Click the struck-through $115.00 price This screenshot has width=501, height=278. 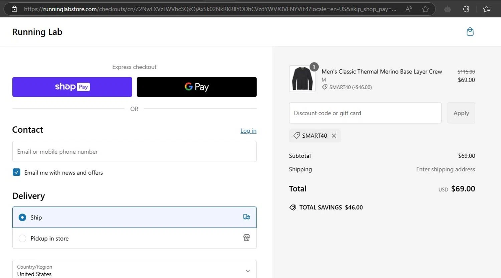click(466, 72)
